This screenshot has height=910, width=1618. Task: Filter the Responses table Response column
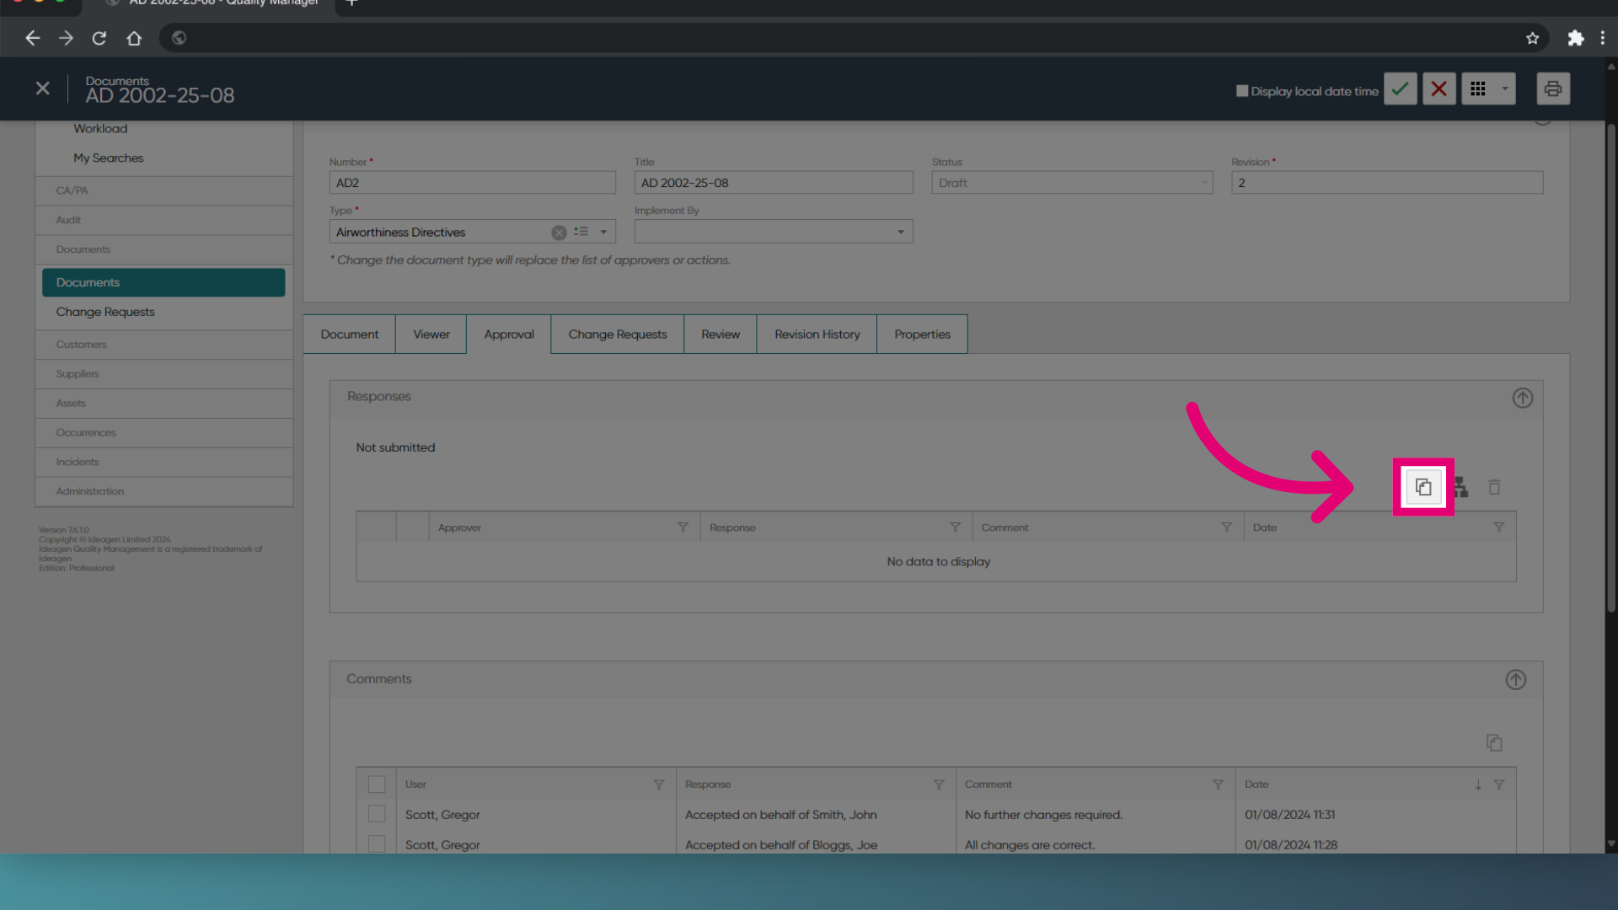coord(955,527)
